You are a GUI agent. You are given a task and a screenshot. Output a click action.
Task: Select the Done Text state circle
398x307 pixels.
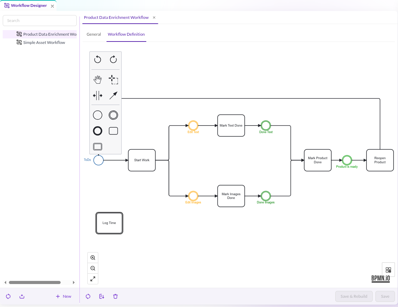point(266,126)
